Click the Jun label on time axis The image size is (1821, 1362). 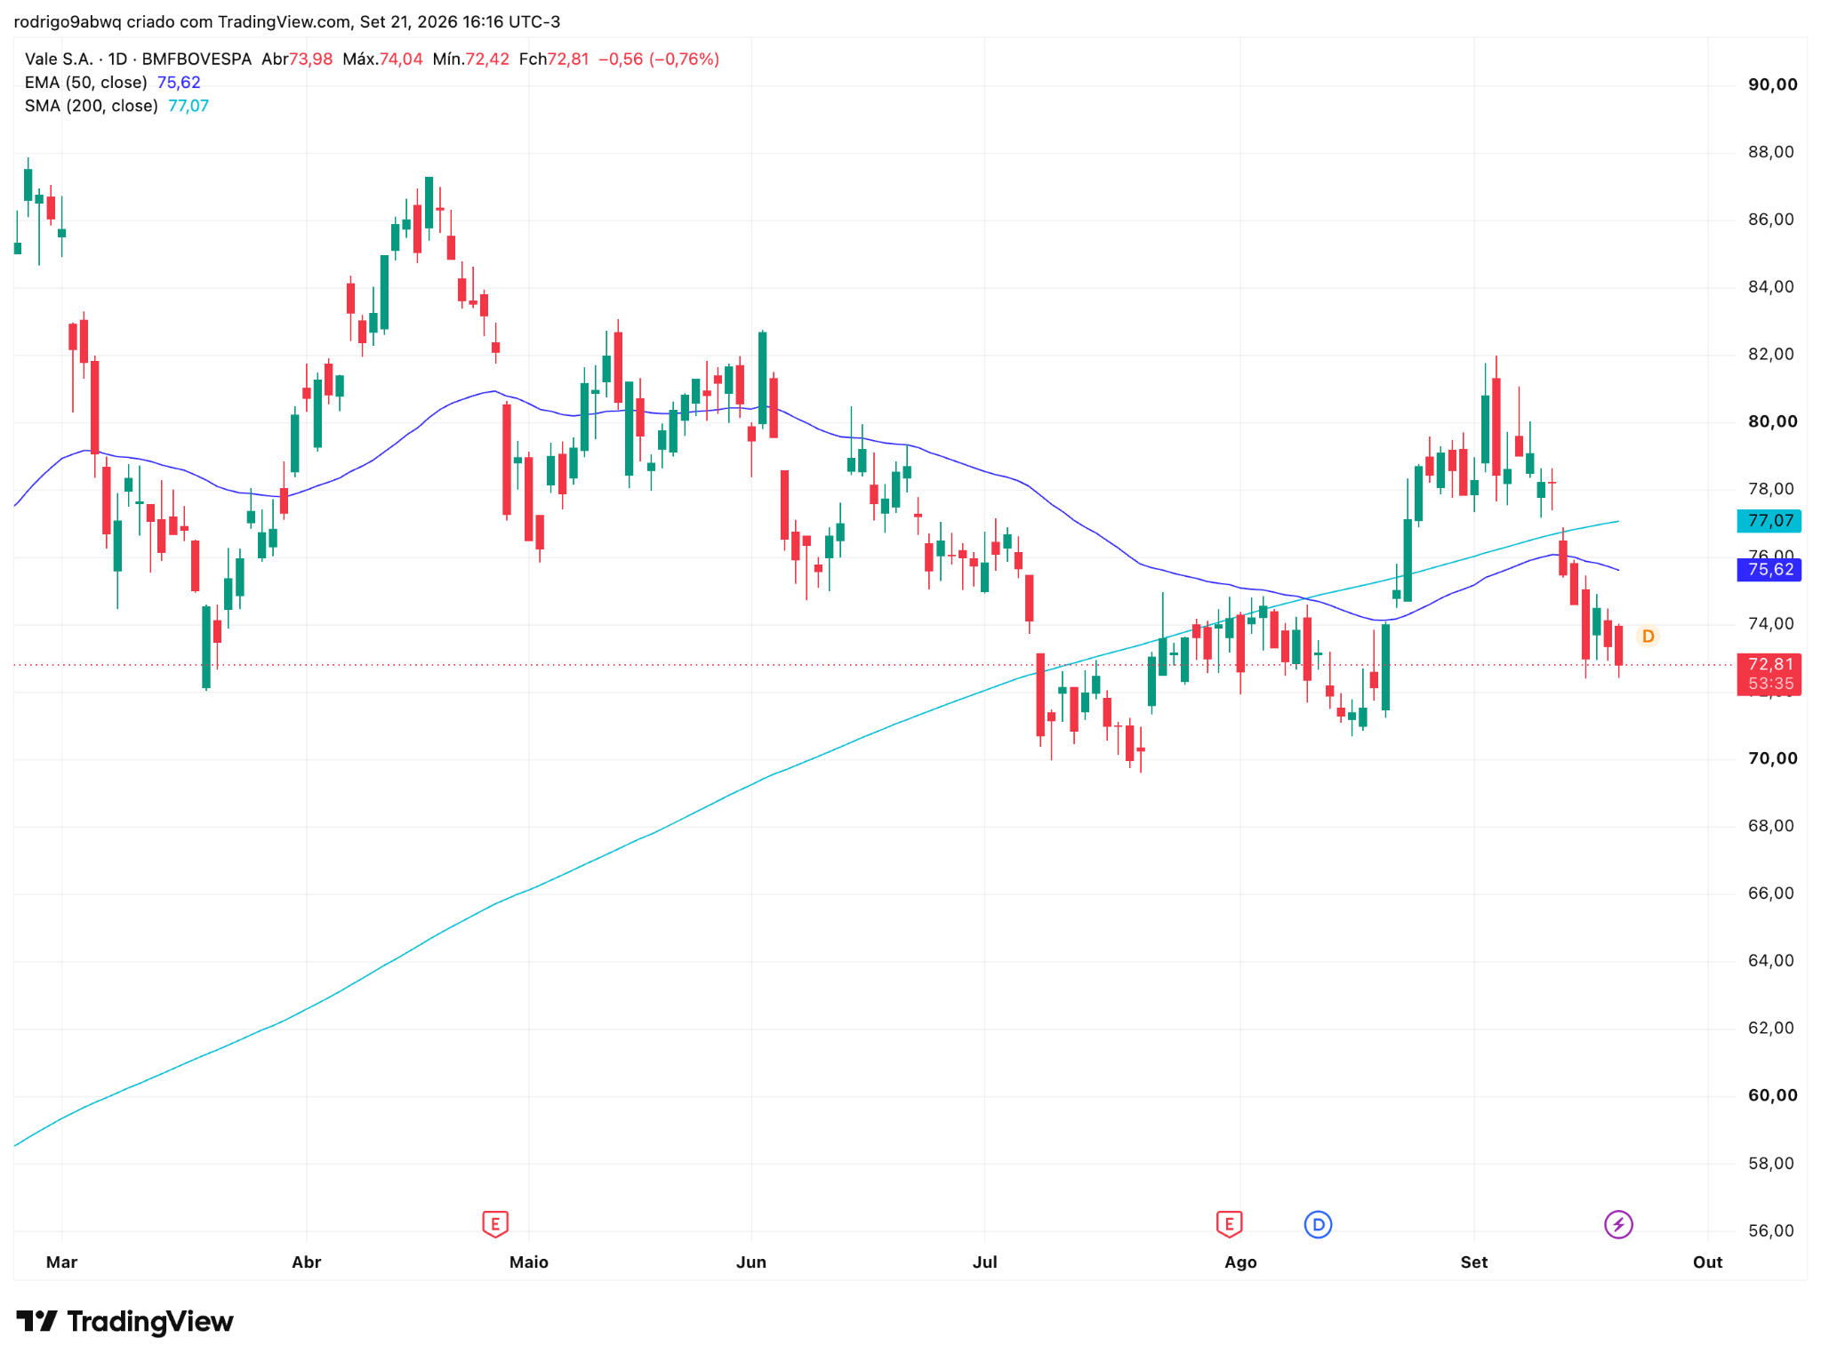click(x=751, y=1262)
